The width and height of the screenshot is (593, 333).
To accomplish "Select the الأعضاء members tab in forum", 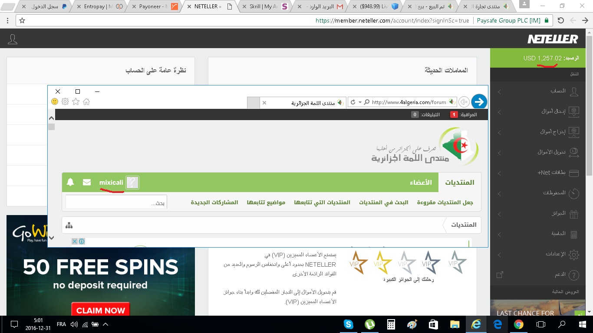I will [421, 183].
